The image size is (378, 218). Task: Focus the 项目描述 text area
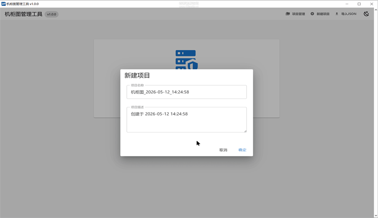186,119
